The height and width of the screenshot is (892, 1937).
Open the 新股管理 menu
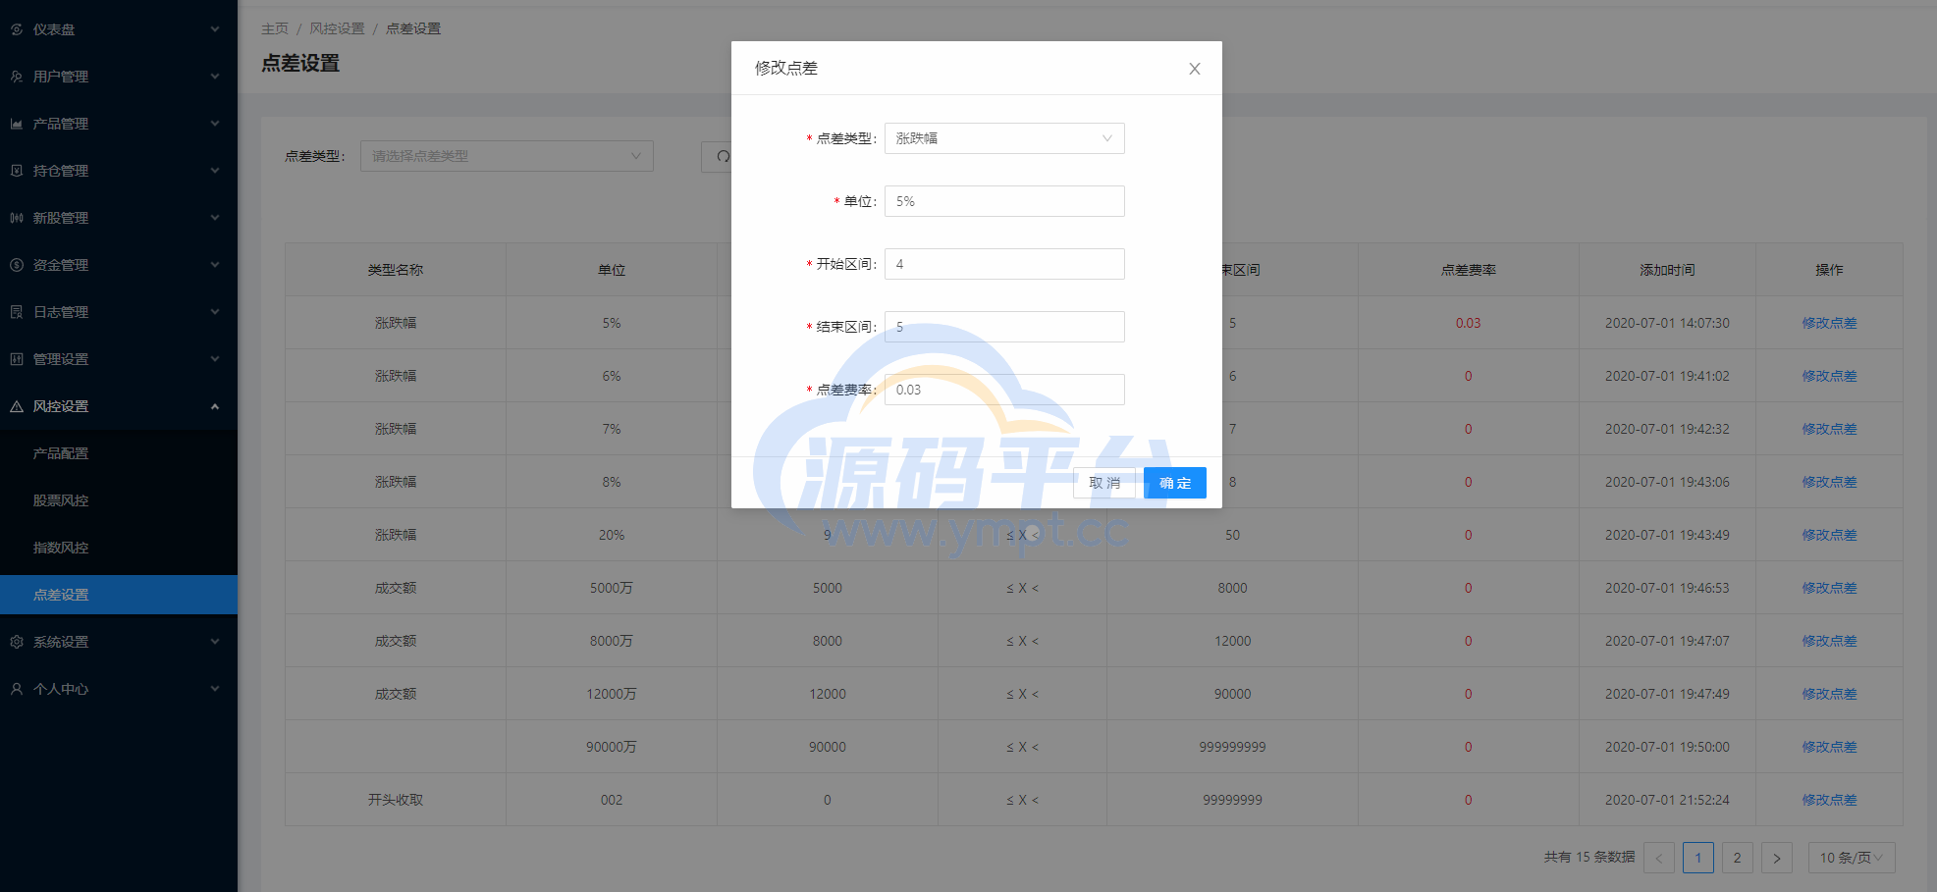[x=119, y=218]
